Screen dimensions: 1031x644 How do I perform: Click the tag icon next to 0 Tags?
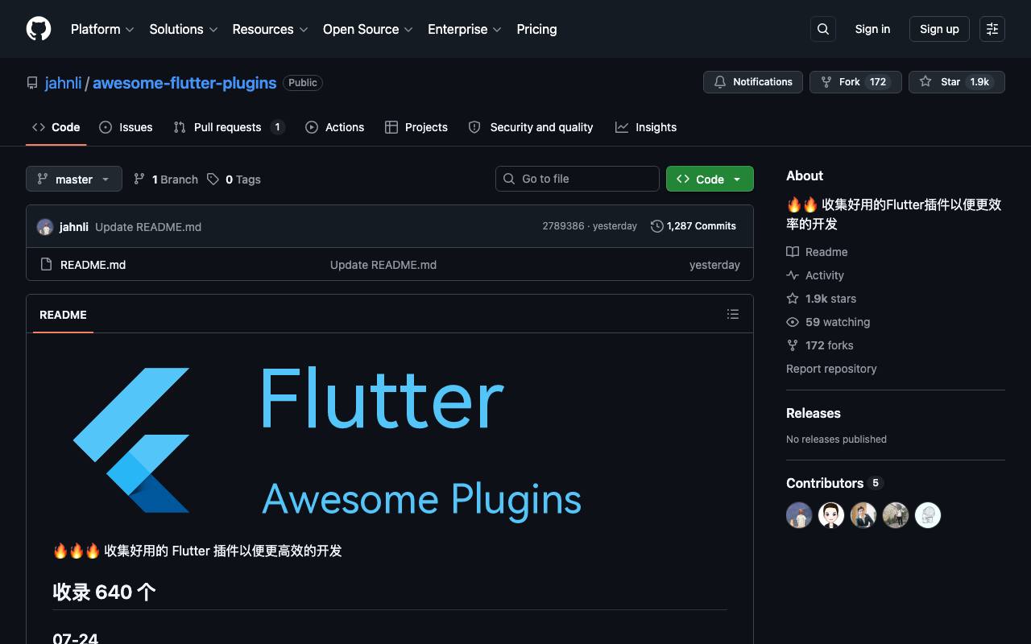click(213, 180)
